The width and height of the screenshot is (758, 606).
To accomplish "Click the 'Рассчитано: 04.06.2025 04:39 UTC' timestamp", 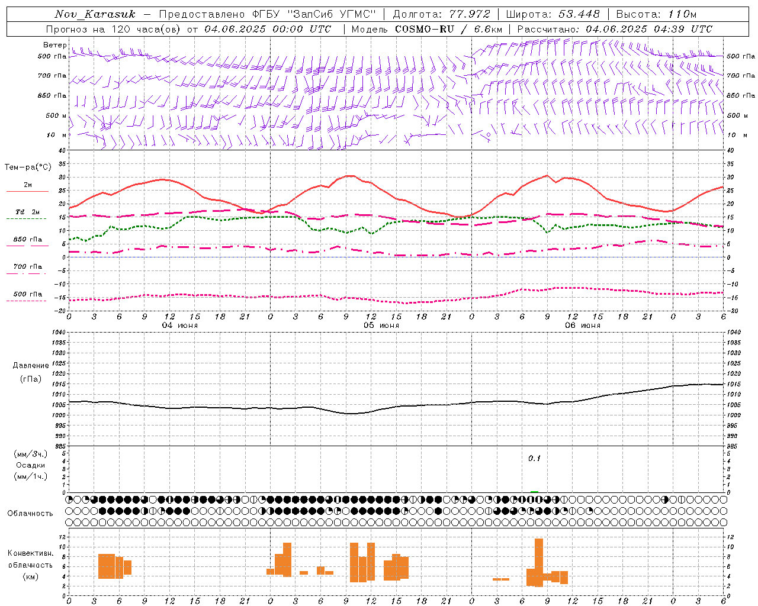I will coord(615,29).
